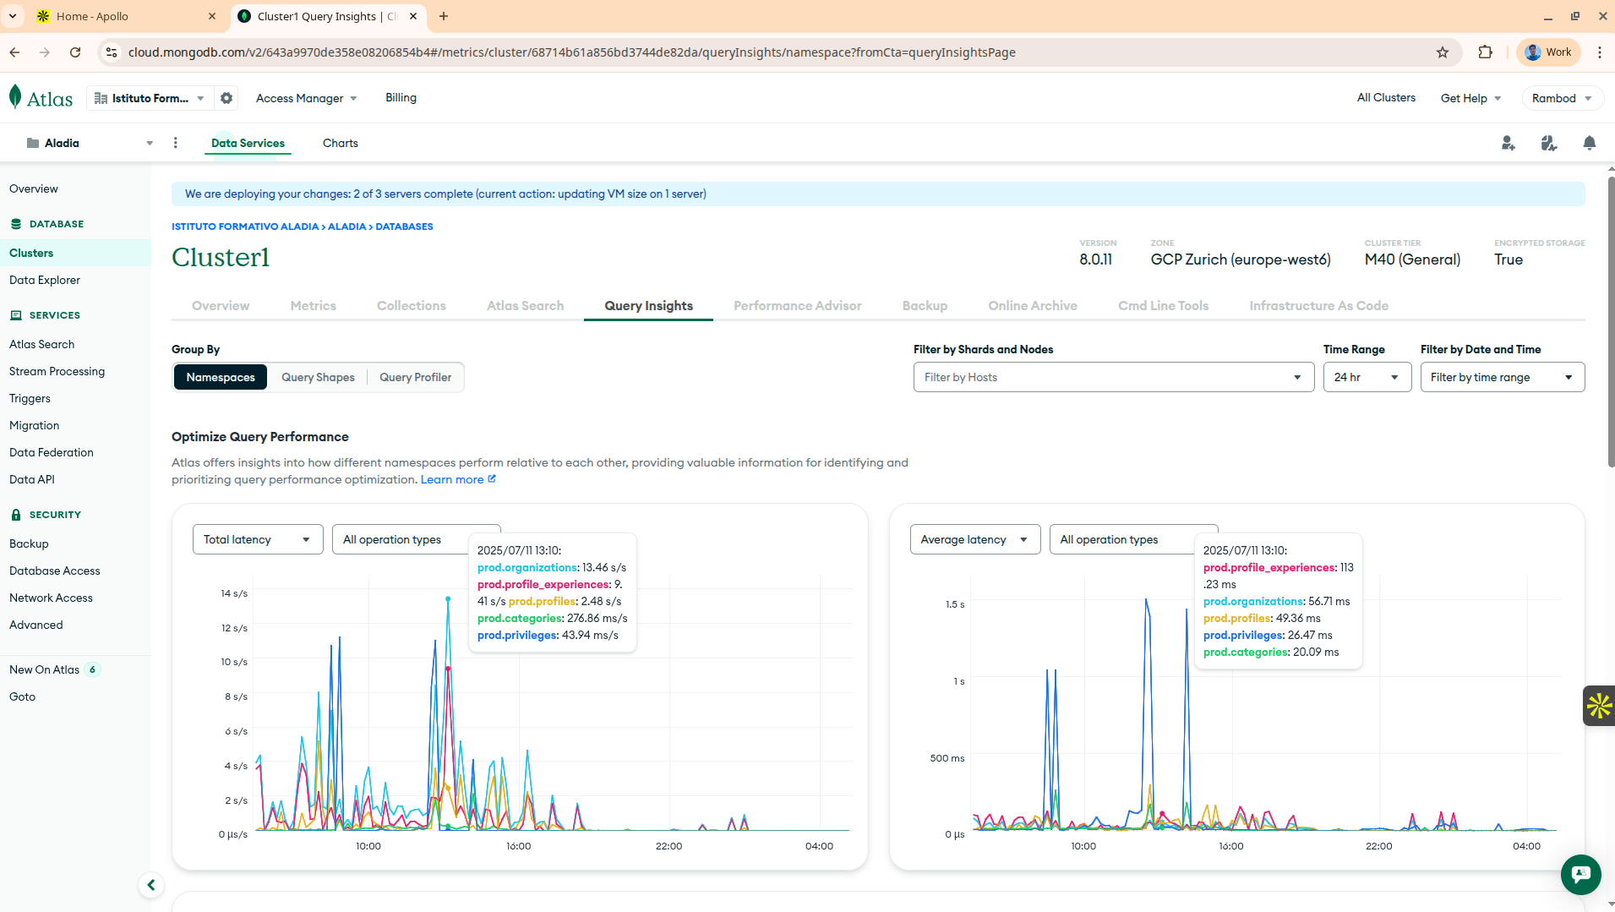Follow the Learn more link
Image resolution: width=1615 pixels, height=912 pixels.
point(458,480)
